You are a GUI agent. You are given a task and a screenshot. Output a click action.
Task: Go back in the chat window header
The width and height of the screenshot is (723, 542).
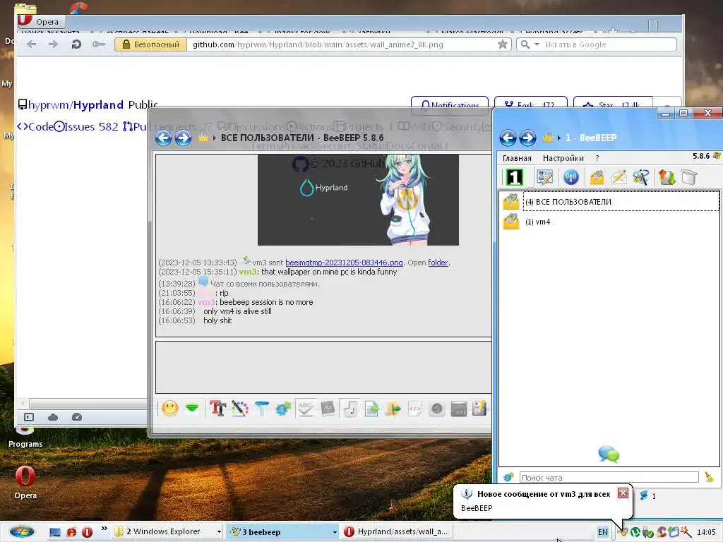tap(163, 138)
